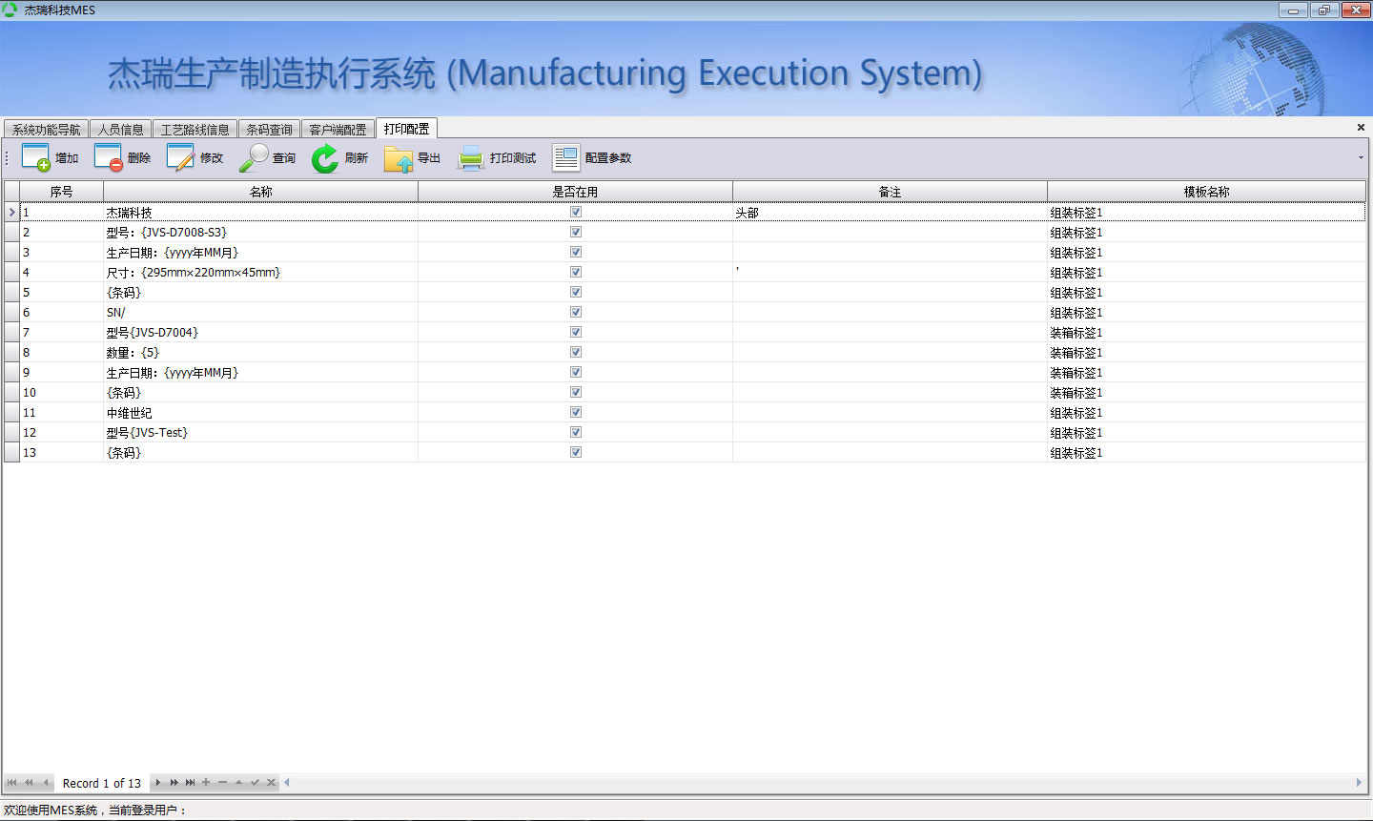Click the current-row indicator arrow on row 1

[x=11, y=213]
